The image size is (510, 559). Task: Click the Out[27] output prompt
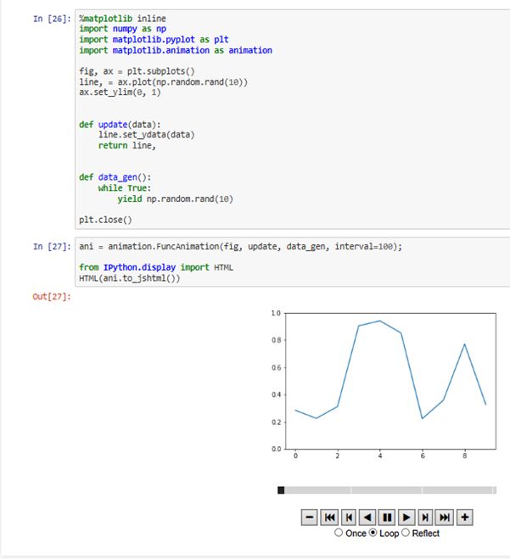(x=52, y=296)
